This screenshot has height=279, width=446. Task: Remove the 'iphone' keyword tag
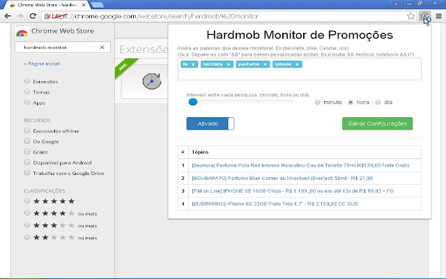click(298, 64)
